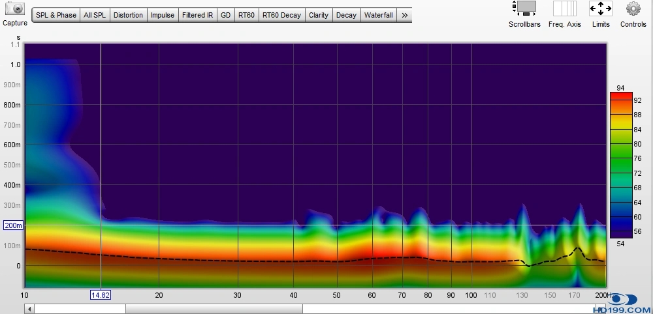Viewport: 653px width, 314px height.
Task: Show the Filtered IR tab
Action: tap(198, 15)
